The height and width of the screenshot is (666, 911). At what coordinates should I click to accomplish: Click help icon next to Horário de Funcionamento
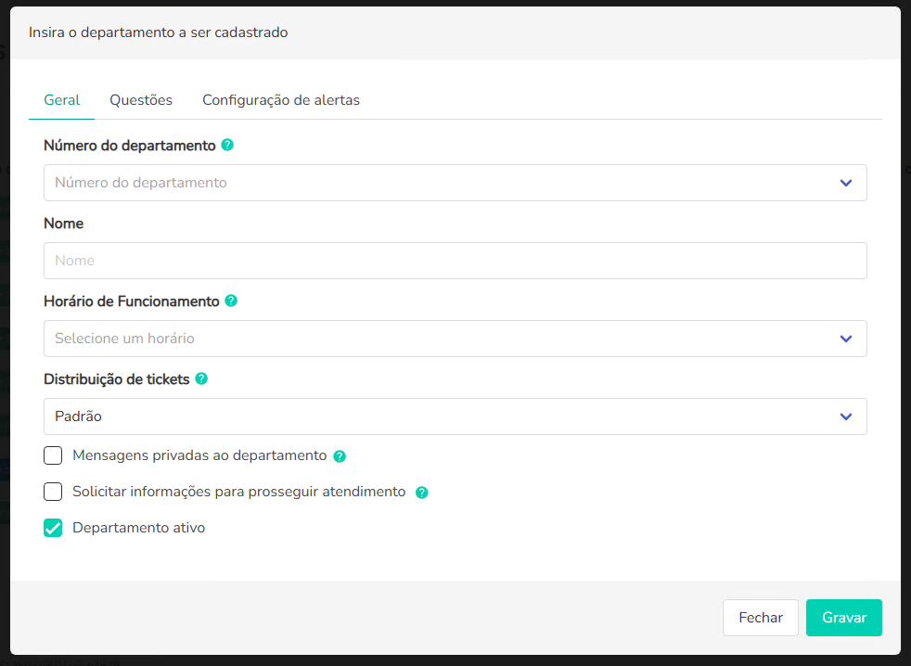click(231, 301)
